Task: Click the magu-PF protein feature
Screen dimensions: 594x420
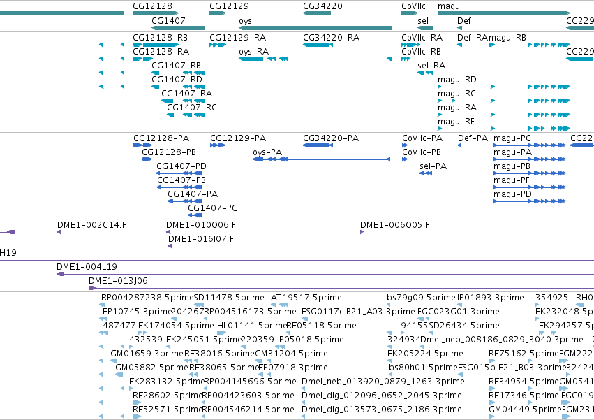Action: point(530,187)
